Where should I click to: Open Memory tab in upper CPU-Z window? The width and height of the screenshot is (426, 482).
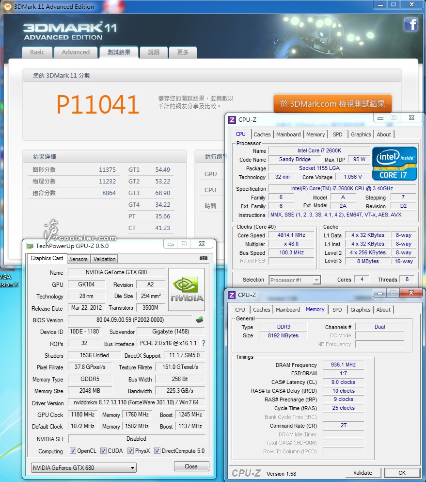pyautogui.click(x=315, y=134)
